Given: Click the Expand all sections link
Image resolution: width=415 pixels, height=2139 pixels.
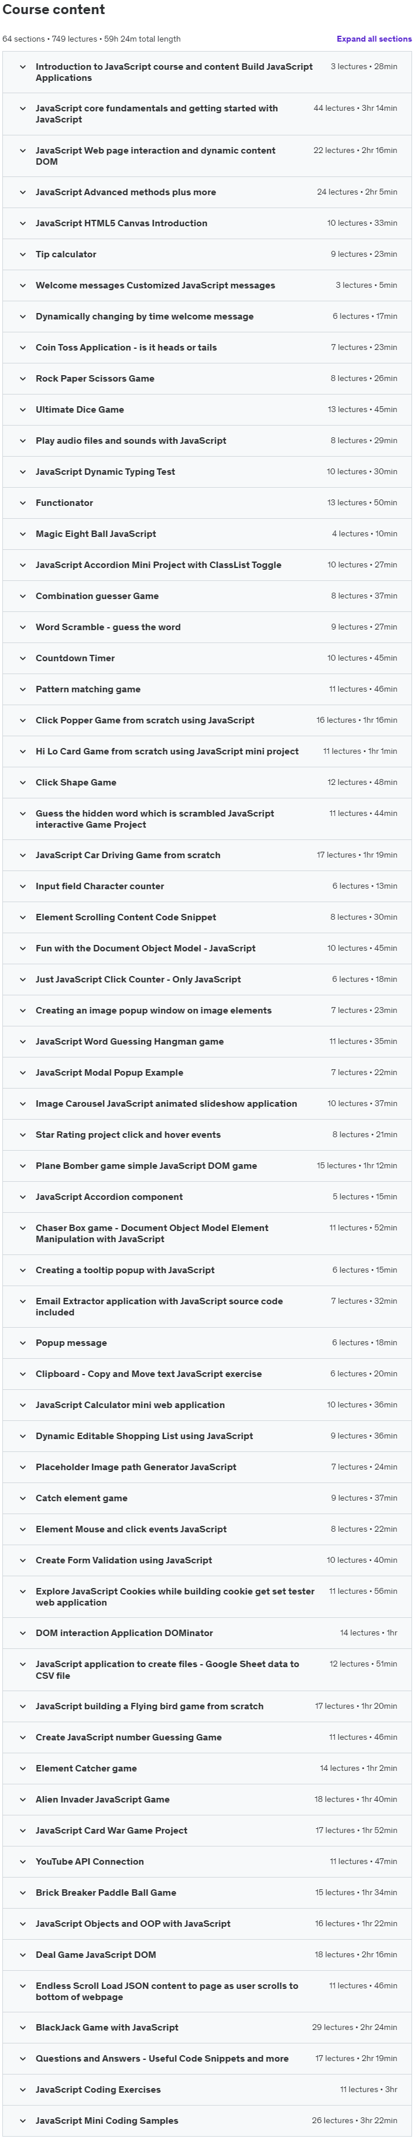Looking at the screenshot, I should (373, 39).
